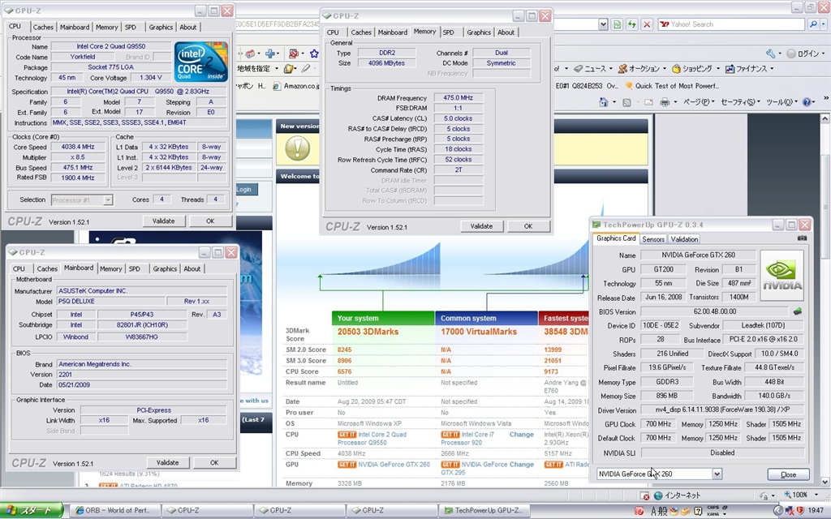Click the OK button in Mainboard CPU-Z window
The width and height of the screenshot is (831, 519).
214,463
